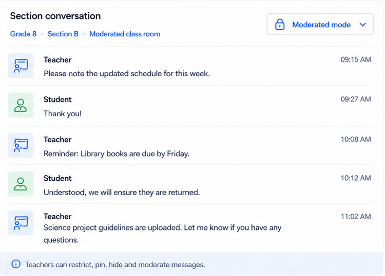385x276 pixels.
Task: Select the "Thank you!" student message
Action: point(62,114)
